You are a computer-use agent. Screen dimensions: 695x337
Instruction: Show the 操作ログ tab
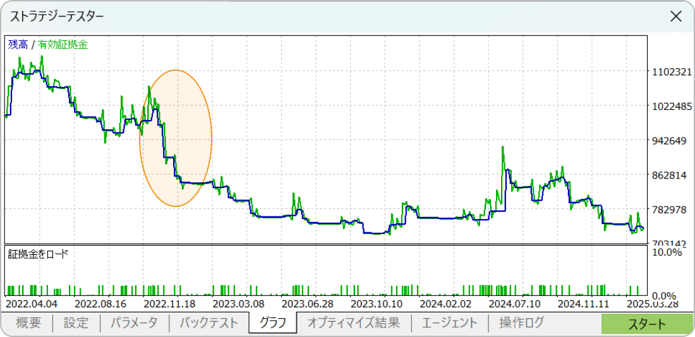[x=521, y=323]
